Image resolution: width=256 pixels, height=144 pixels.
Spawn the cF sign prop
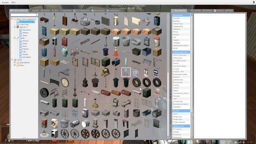[x=136, y=72]
